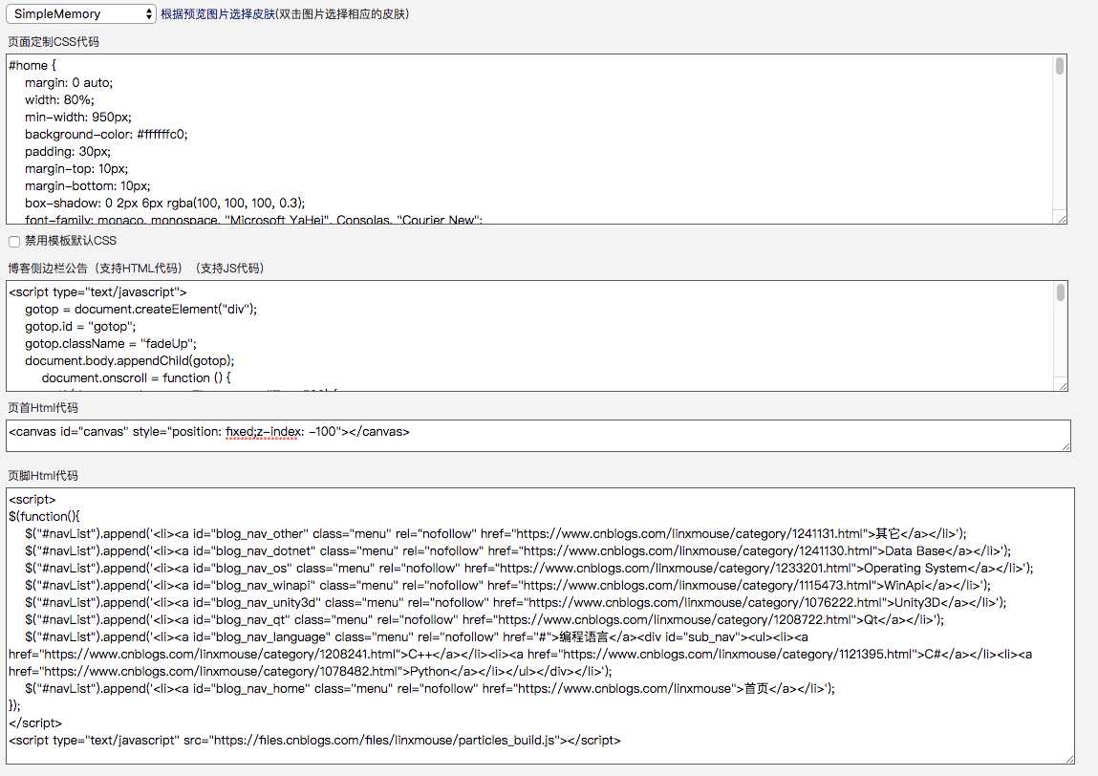The image size is (1098, 776).
Task: Click the background-color #ffffffc0 CSS line
Action: coord(106,135)
